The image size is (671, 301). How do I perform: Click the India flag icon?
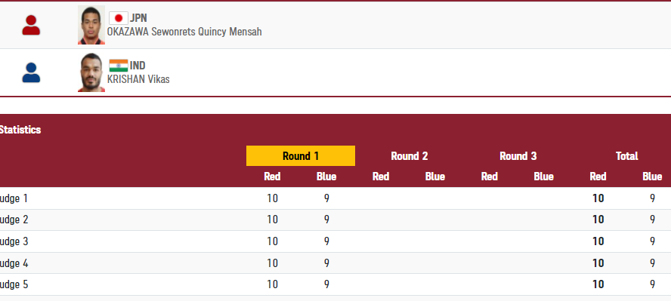click(x=119, y=66)
